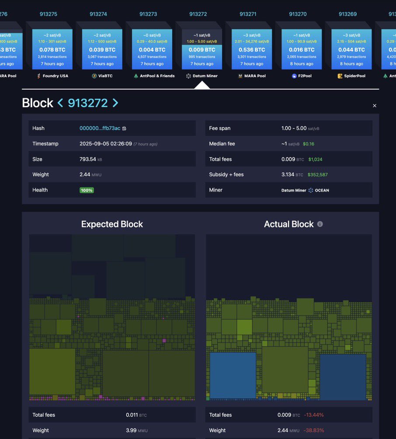396x439 pixels.
Task: Click the ViaBTC pool icon
Action: coord(94,76)
